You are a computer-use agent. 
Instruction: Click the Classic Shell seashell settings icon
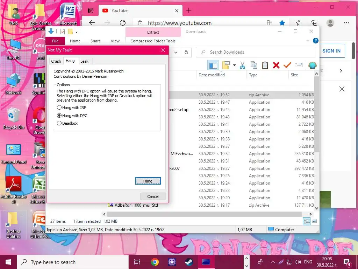(312, 65)
